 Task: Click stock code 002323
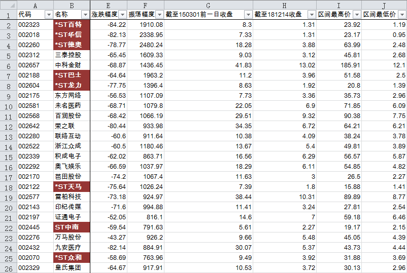pos(29,25)
